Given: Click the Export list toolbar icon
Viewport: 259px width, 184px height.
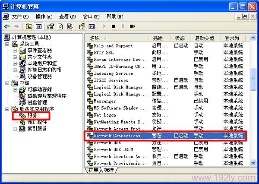Looking at the screenshot, I should [x=70, y=26].
